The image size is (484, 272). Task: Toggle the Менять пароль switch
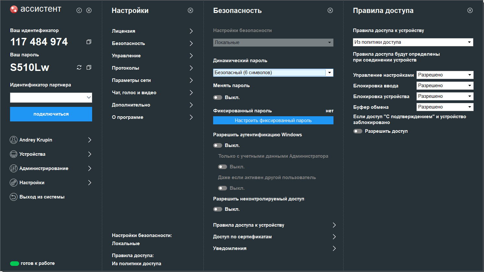tap(218, 97)
